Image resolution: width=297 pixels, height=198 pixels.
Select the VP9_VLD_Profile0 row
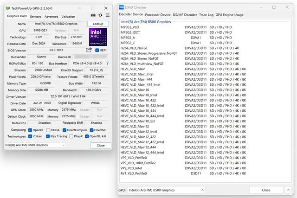coord(205,158)
